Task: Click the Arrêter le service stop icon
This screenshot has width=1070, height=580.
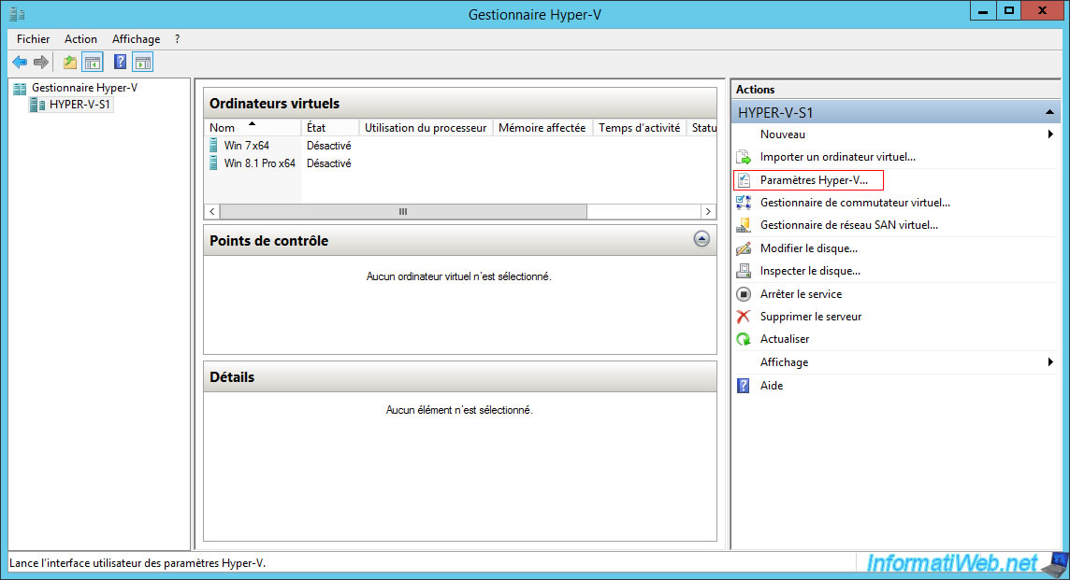Action: click(x=744, y=294)
